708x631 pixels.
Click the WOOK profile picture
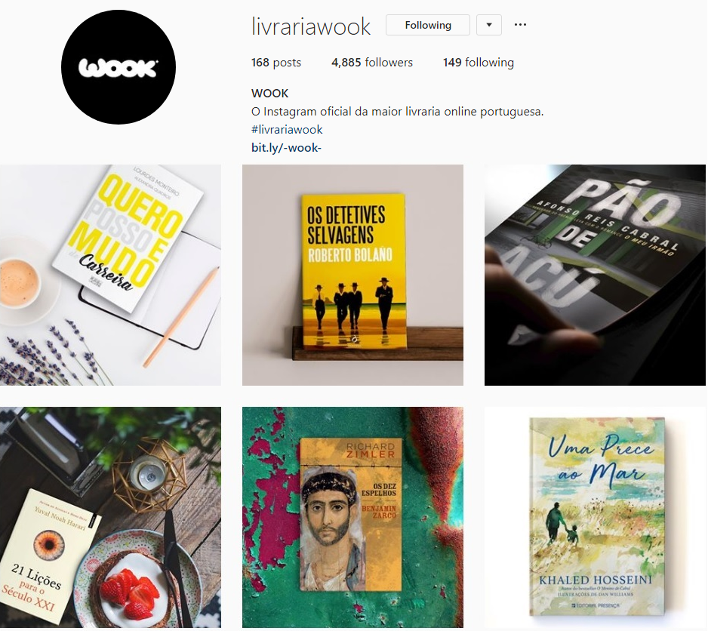(119, 67)
